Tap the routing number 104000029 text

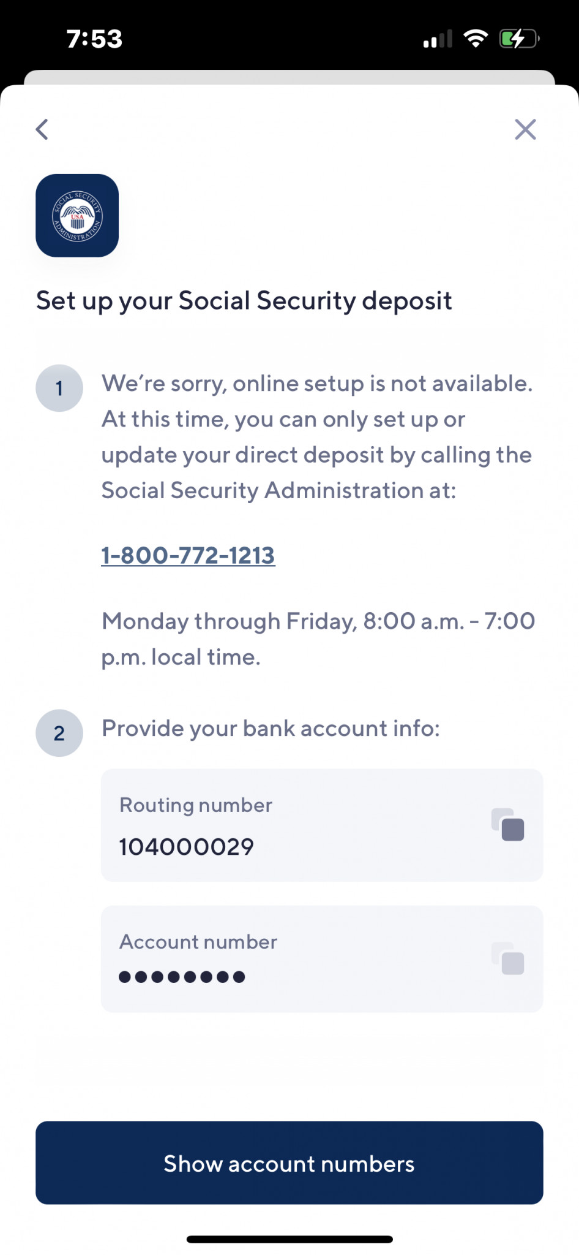click(x=187, y=847)
